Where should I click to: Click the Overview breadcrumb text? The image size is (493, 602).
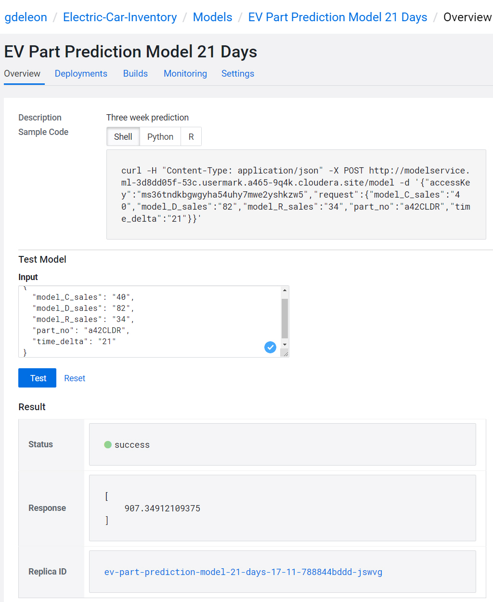click(x=467, y=17)
